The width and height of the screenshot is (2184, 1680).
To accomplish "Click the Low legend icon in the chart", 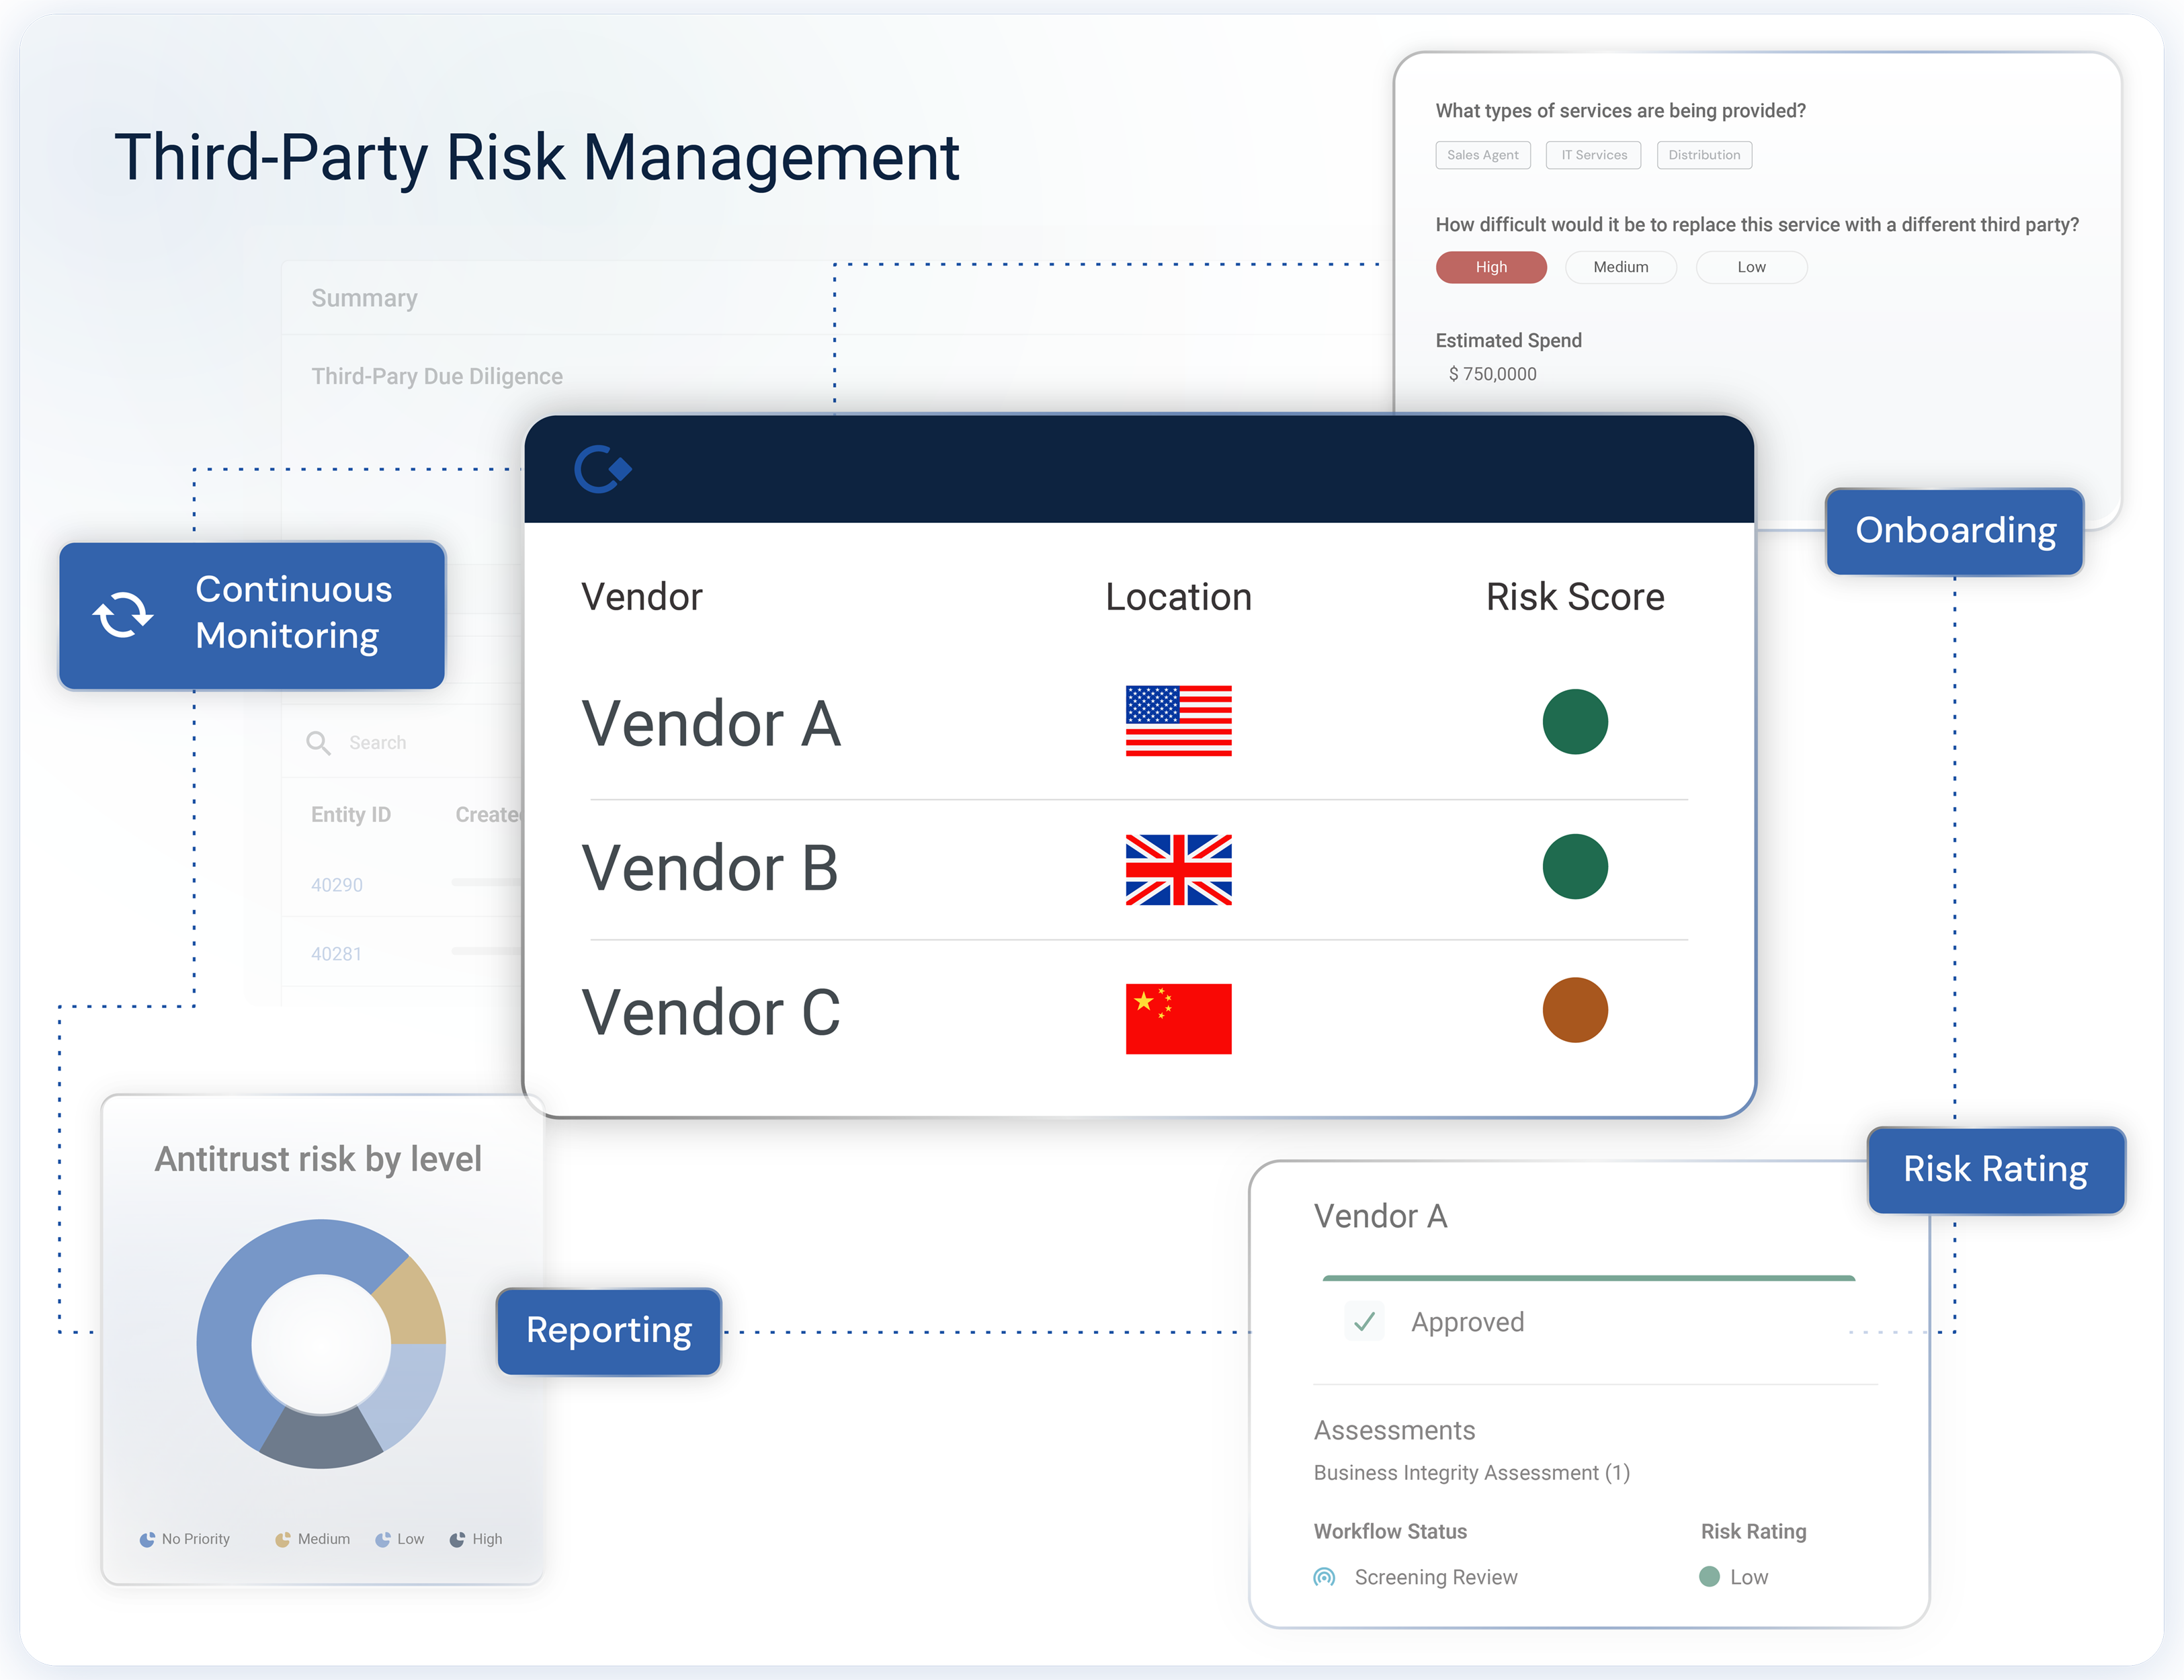I will tap(382, 1539).
